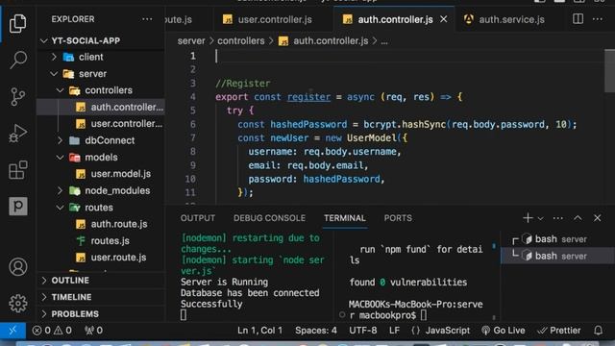Viewport: 615px width, 346px height.
Task: Open the new terminal launch profile dropdown
Action: (540, 218)
